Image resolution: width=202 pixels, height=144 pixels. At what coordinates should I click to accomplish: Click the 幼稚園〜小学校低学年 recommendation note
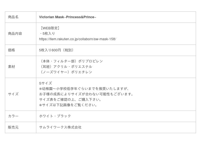(x=84, y=89)
